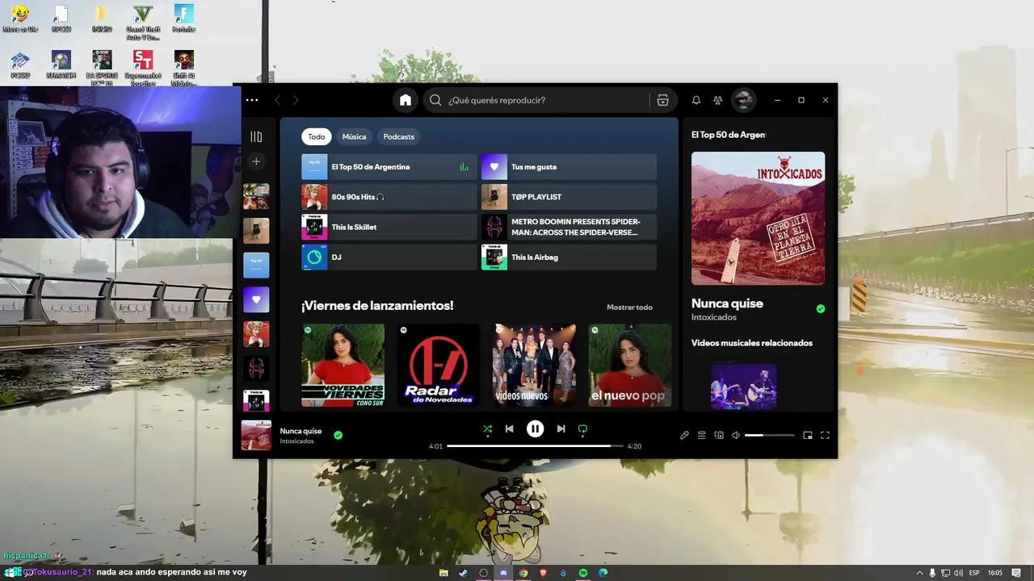Screen dimensions: 1034x581
Task: Open the lyrics microphone icon
Action: click(x=684, y=436)
